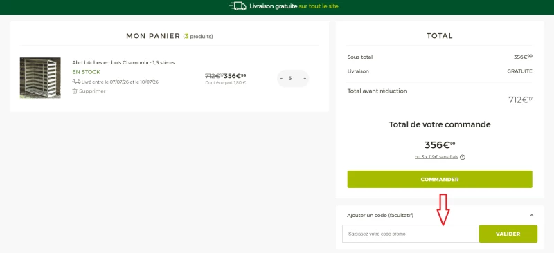The width and height of the screenshot is (554, 253).
Task: Click the trash icon beside Supprimer
Action: pyautogui.click(x=75, y=91)
